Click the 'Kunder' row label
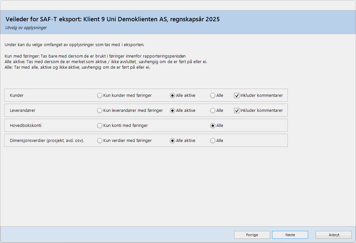The image size is (356, 243). [17, 95]
